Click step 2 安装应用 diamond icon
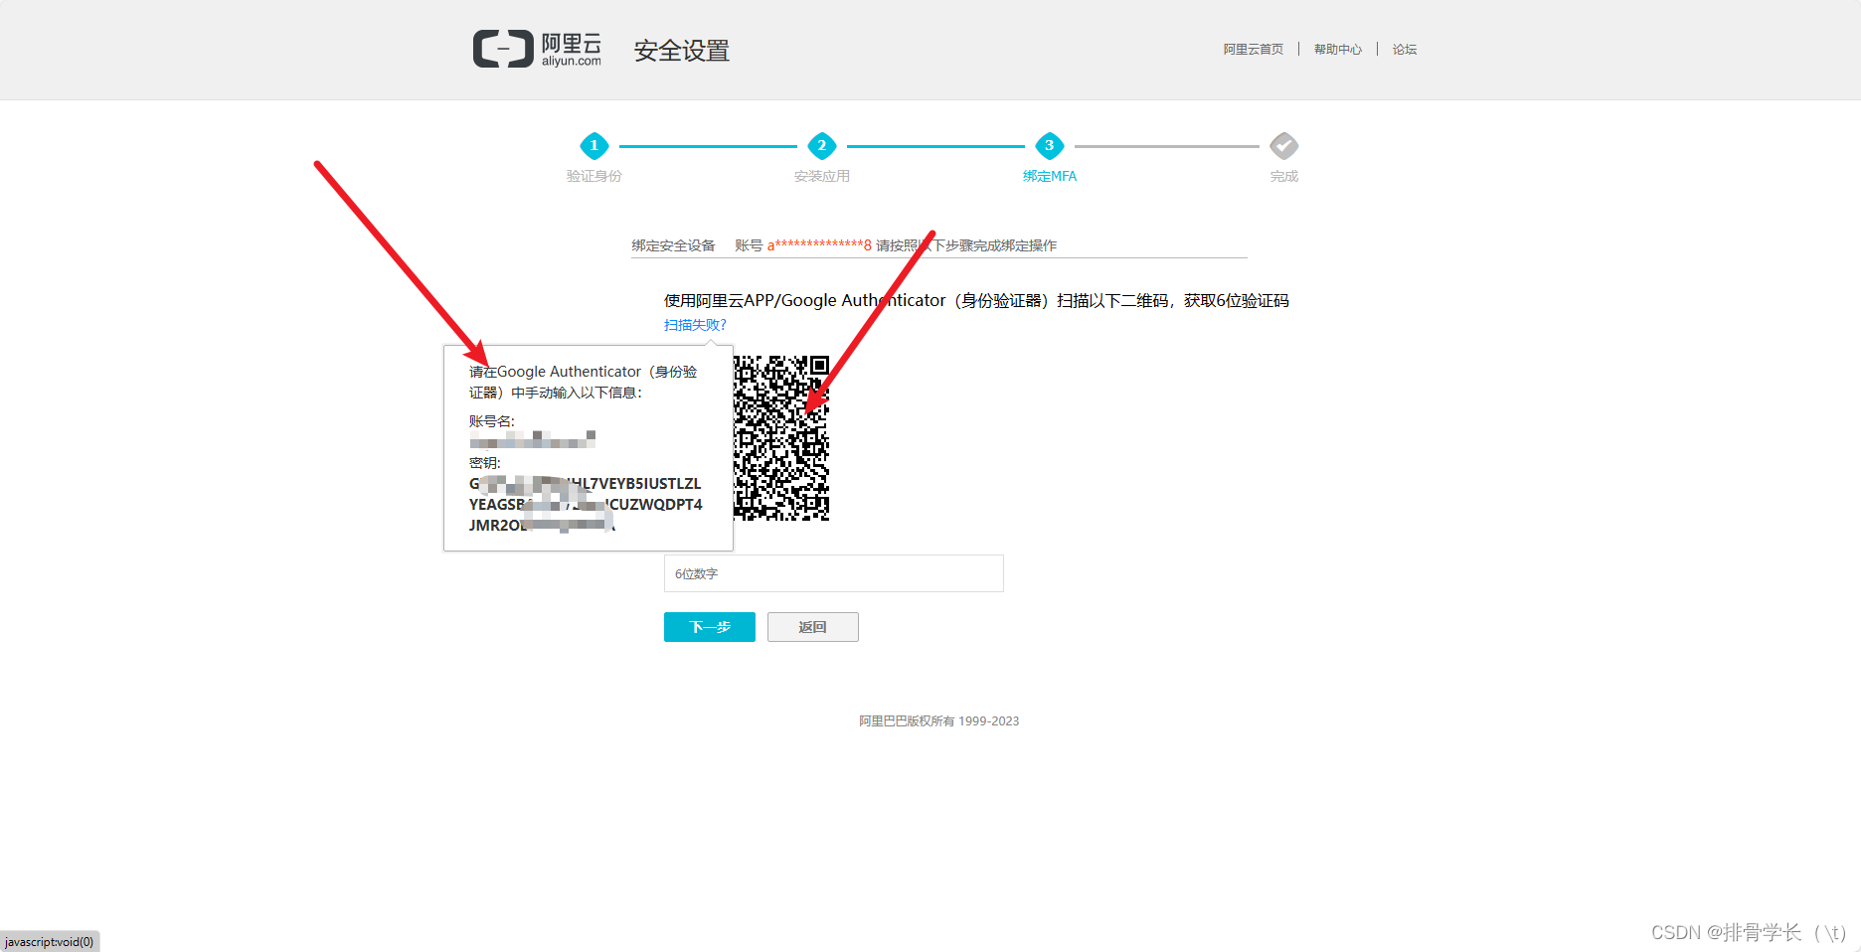This screenshot has width=1861, height=952. pyautogui.click(x=822, y=145)
